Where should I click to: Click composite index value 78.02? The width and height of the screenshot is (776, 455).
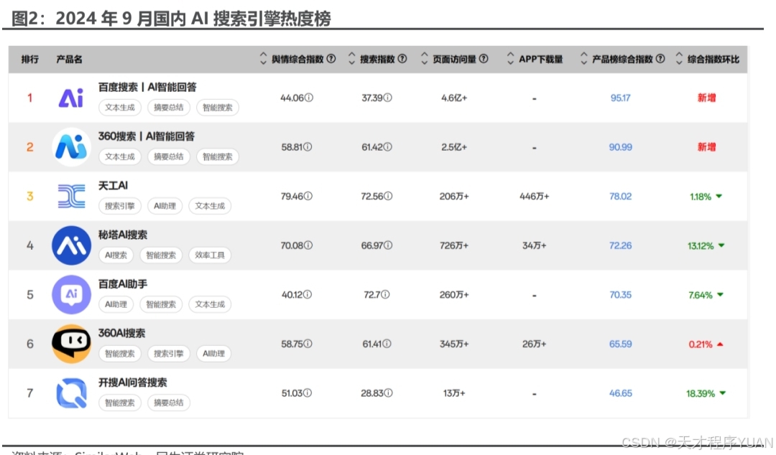621,197
